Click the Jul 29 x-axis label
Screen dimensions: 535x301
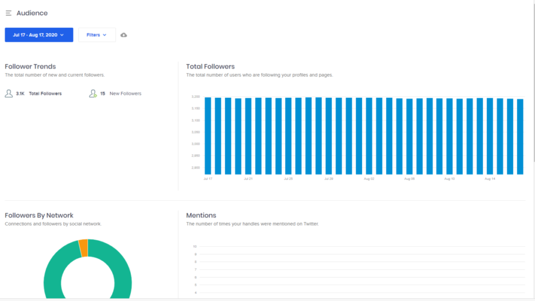click(x=329, y=179)
